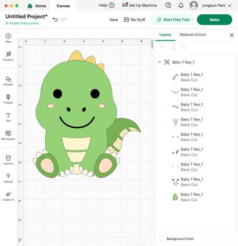Click the Make button
238x246 pixels.
click(215, 19)
